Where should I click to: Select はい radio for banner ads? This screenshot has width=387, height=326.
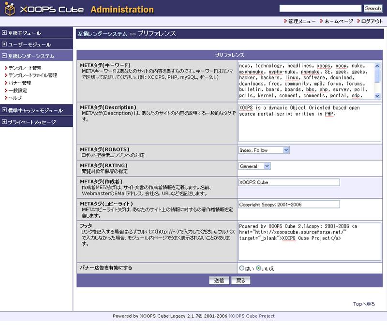(241, 268)
